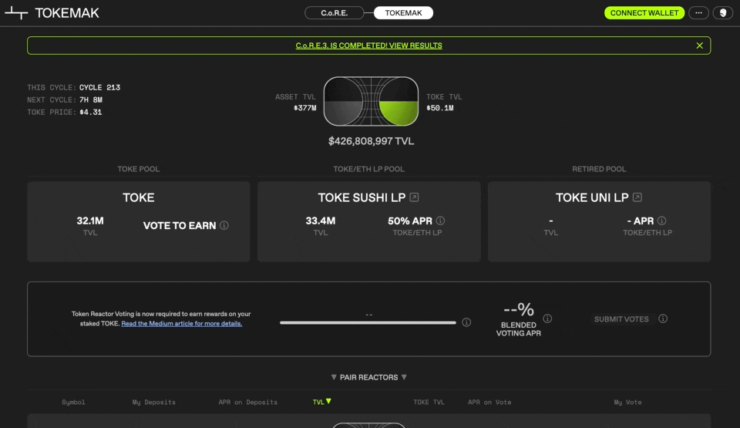Sort by APR on Vote column
The height and width of the screenshot is (428, 740).
[489, 402]
